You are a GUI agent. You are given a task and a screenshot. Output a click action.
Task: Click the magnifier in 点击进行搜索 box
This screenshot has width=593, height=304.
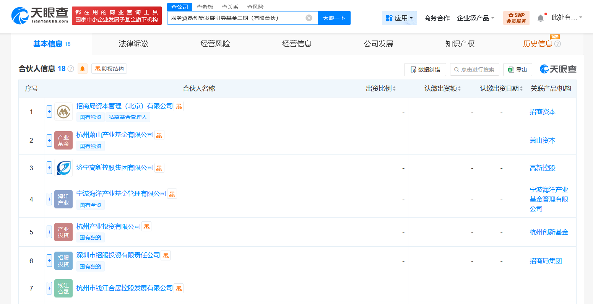[456, 70]
